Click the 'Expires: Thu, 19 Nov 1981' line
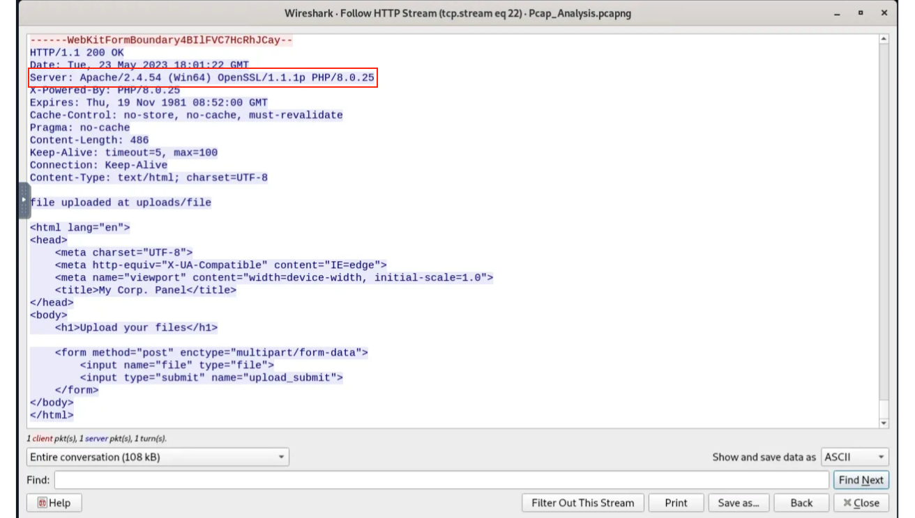Viewport: 915px width, 518px height. [149, 102]
